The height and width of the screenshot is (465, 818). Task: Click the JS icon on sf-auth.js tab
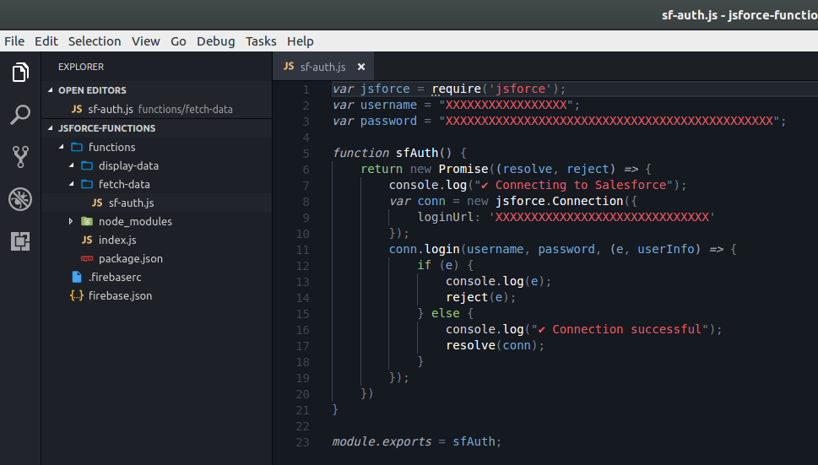coord(289,66)
